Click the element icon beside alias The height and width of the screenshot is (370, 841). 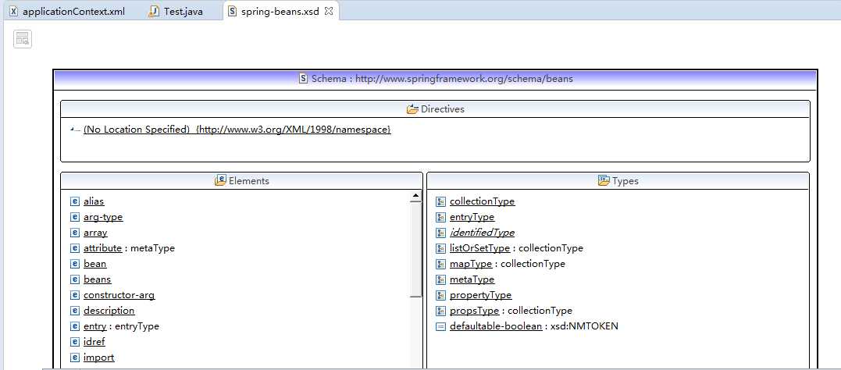(75, 201)
